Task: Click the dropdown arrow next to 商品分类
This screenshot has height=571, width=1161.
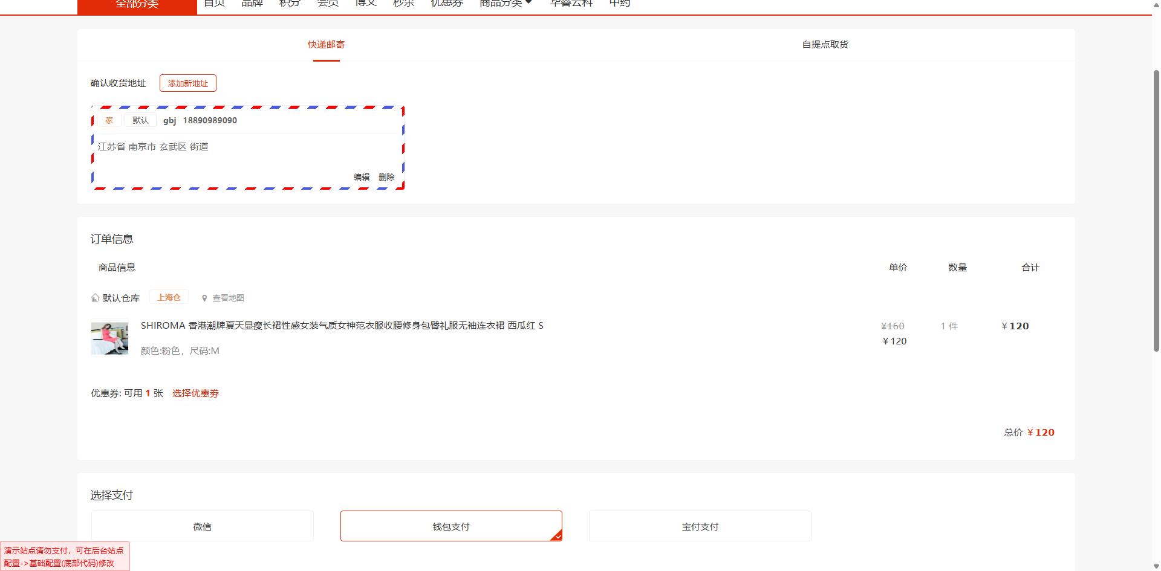Action: (x=528, y=3)
